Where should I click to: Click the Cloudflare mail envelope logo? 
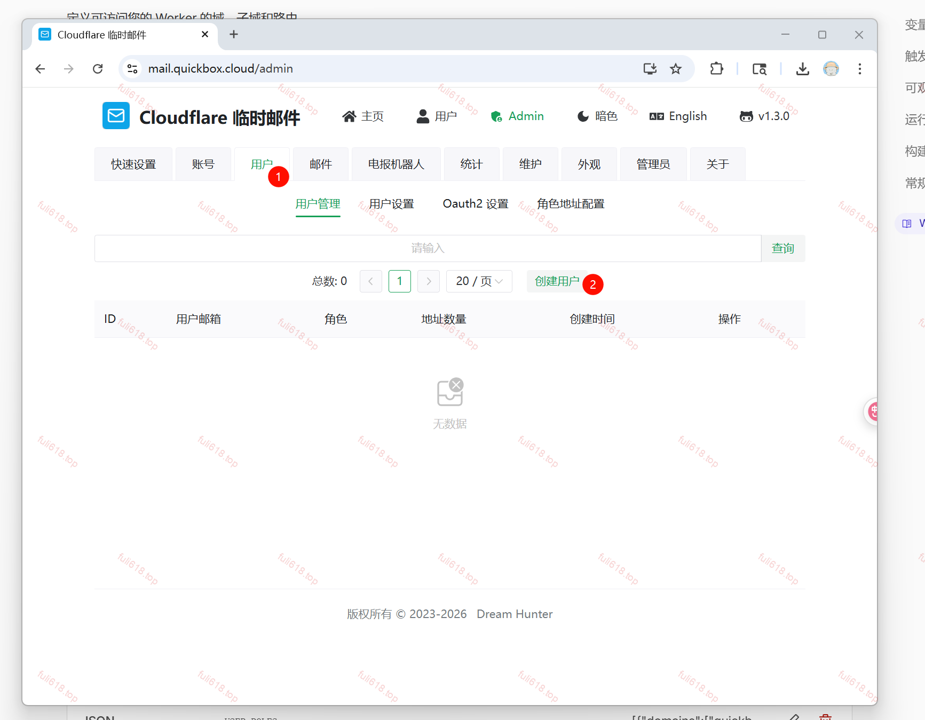116,116
